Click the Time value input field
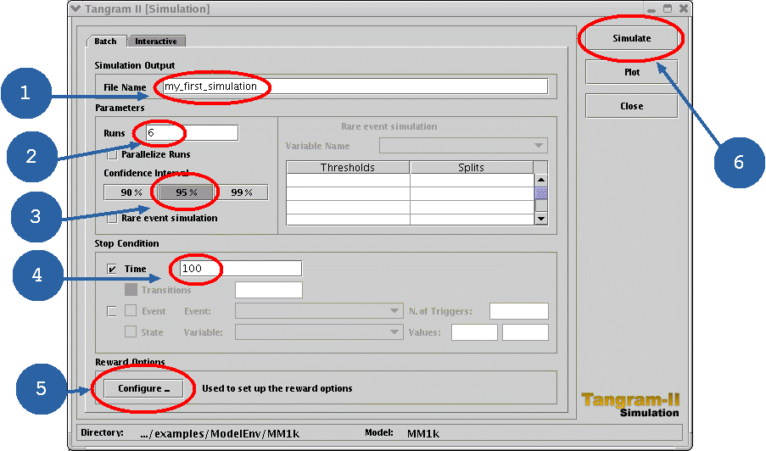Image resolution: width=766 pixels, height=451 pixels. pos(240,269)
